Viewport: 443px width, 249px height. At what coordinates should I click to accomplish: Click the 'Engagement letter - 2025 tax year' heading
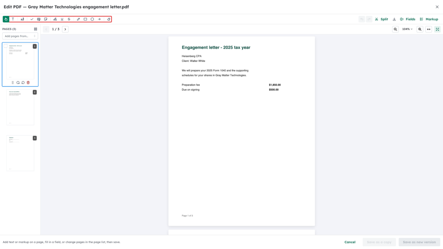[x=216, y=48]
